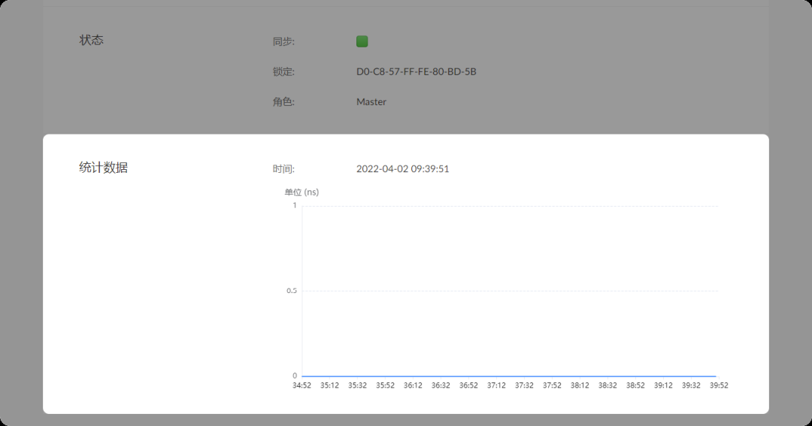
Task: Click the 34:52 x-axis time label
Action: click(x=301, y=385)
